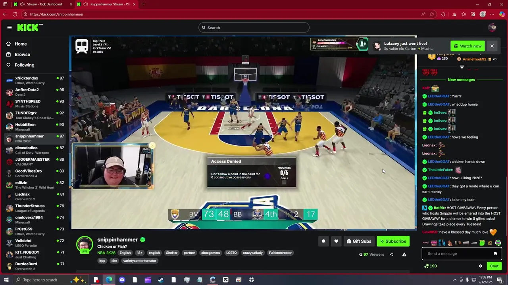Viewport: 508px width, 285px height.
Task: Share the stream via share icon
Action: [392, 255]
